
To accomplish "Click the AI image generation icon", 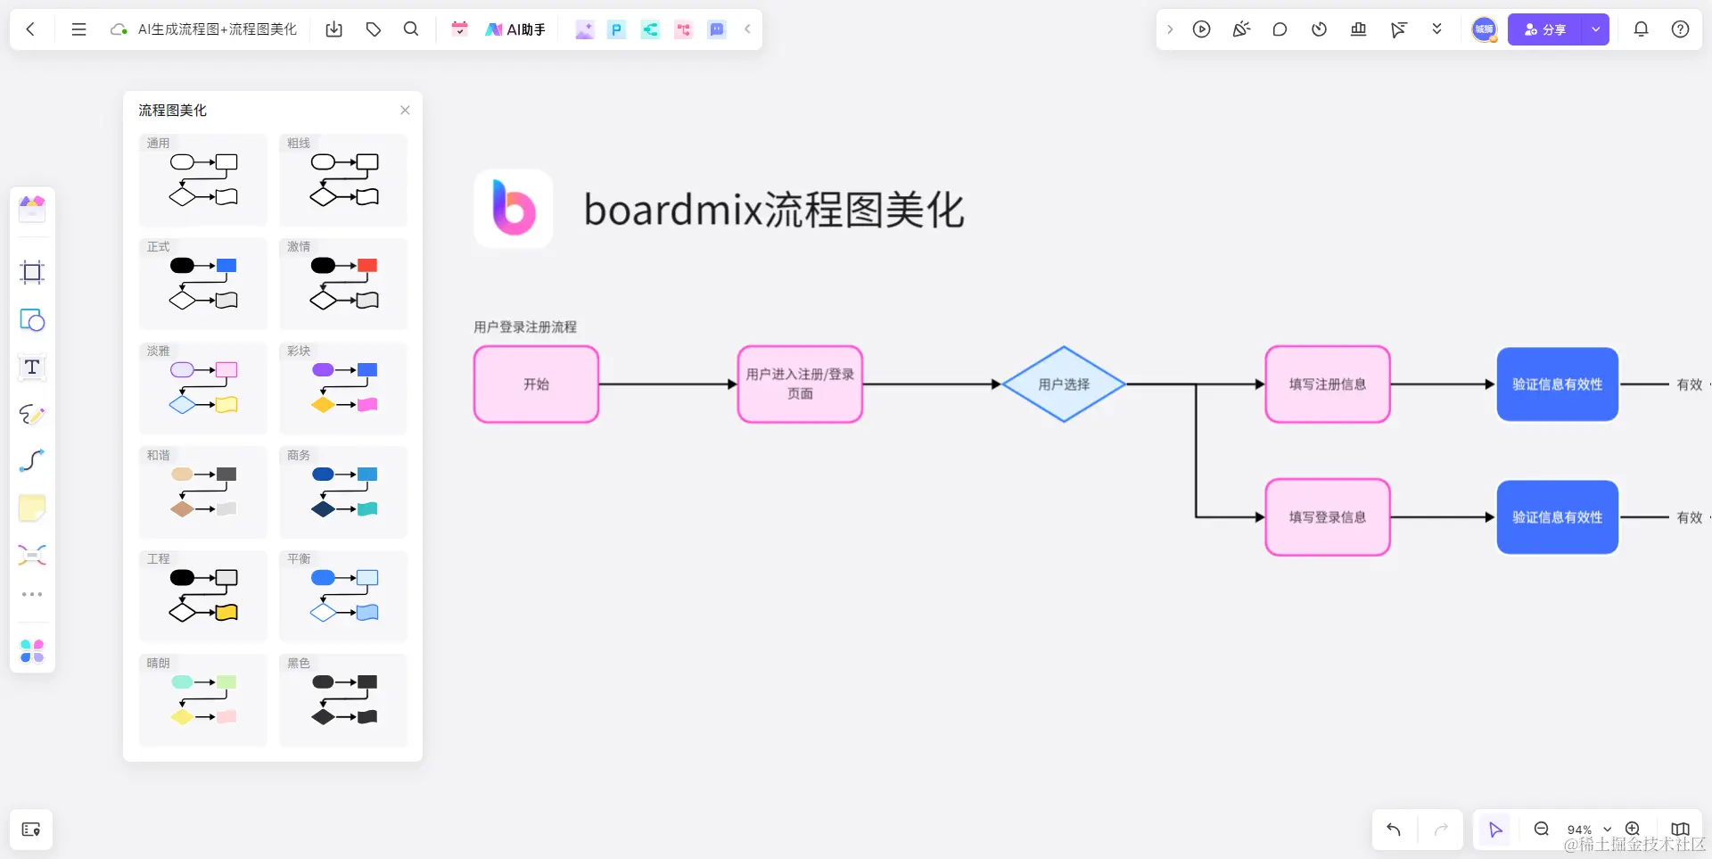I will pos(584,29).
